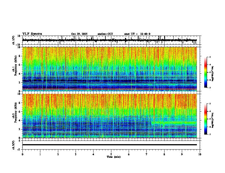The height and width of the screenshot is (173, 225).
Task: Click the ch.2 spectrogram color scale bar
Action: [205, 119]
